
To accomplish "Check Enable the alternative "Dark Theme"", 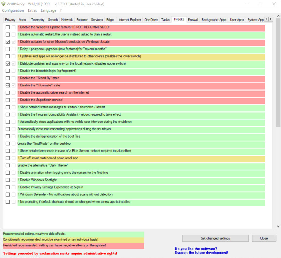I will [8, 165].
